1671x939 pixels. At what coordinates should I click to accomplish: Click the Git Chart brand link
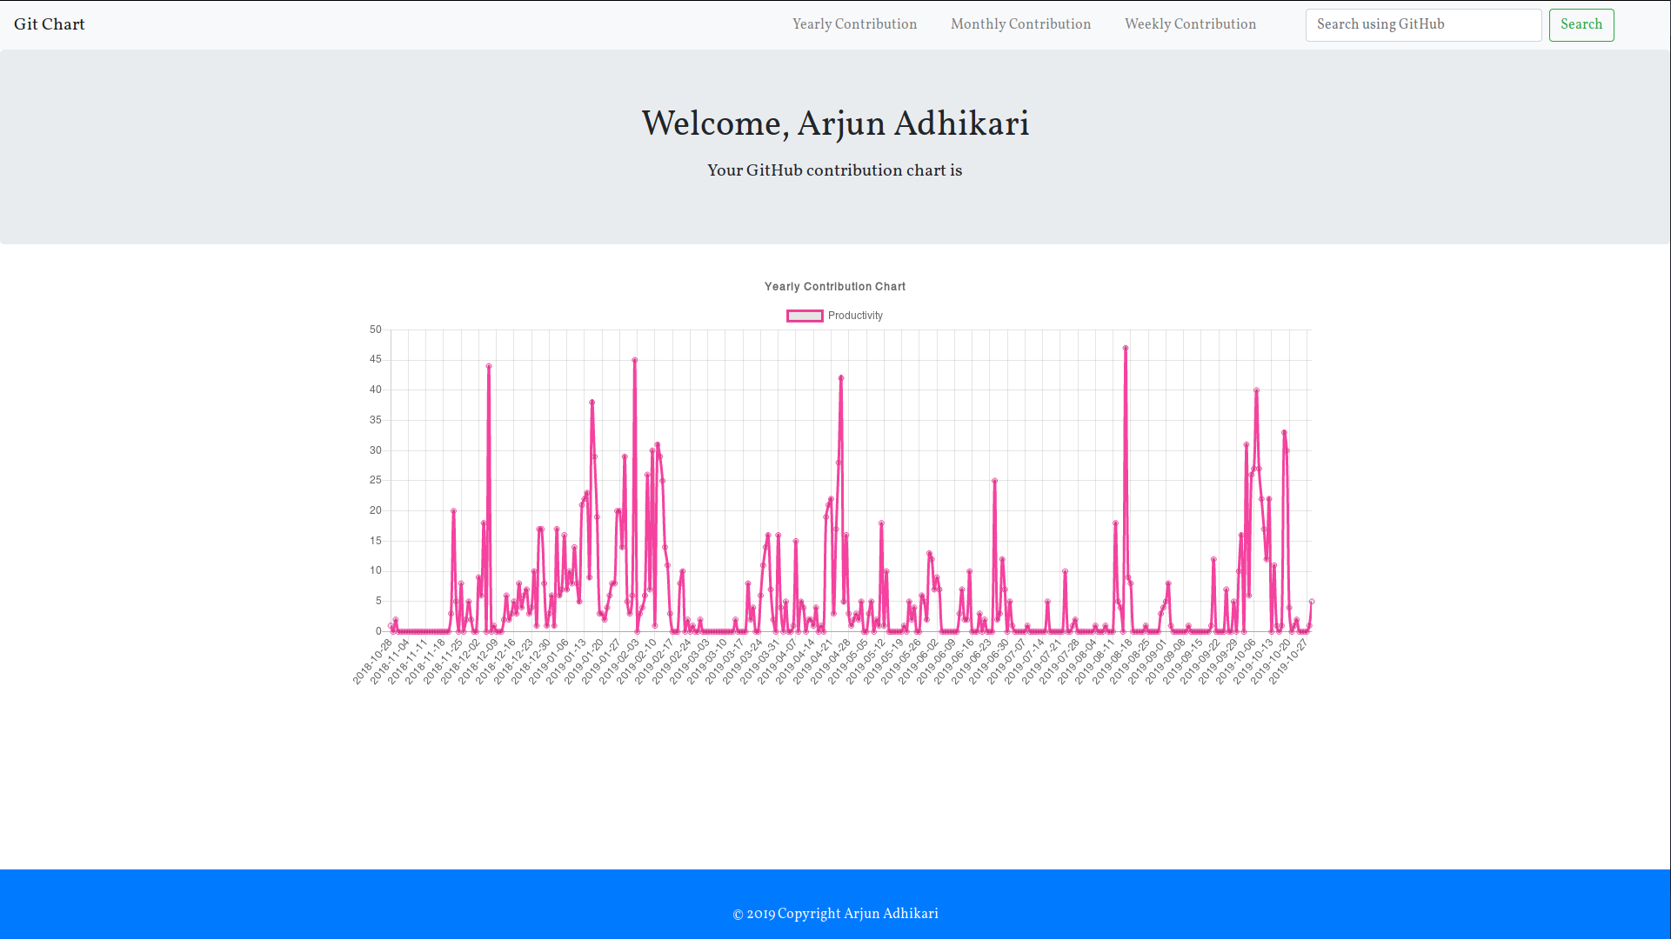pyautogui.click(x=50, y=24)
